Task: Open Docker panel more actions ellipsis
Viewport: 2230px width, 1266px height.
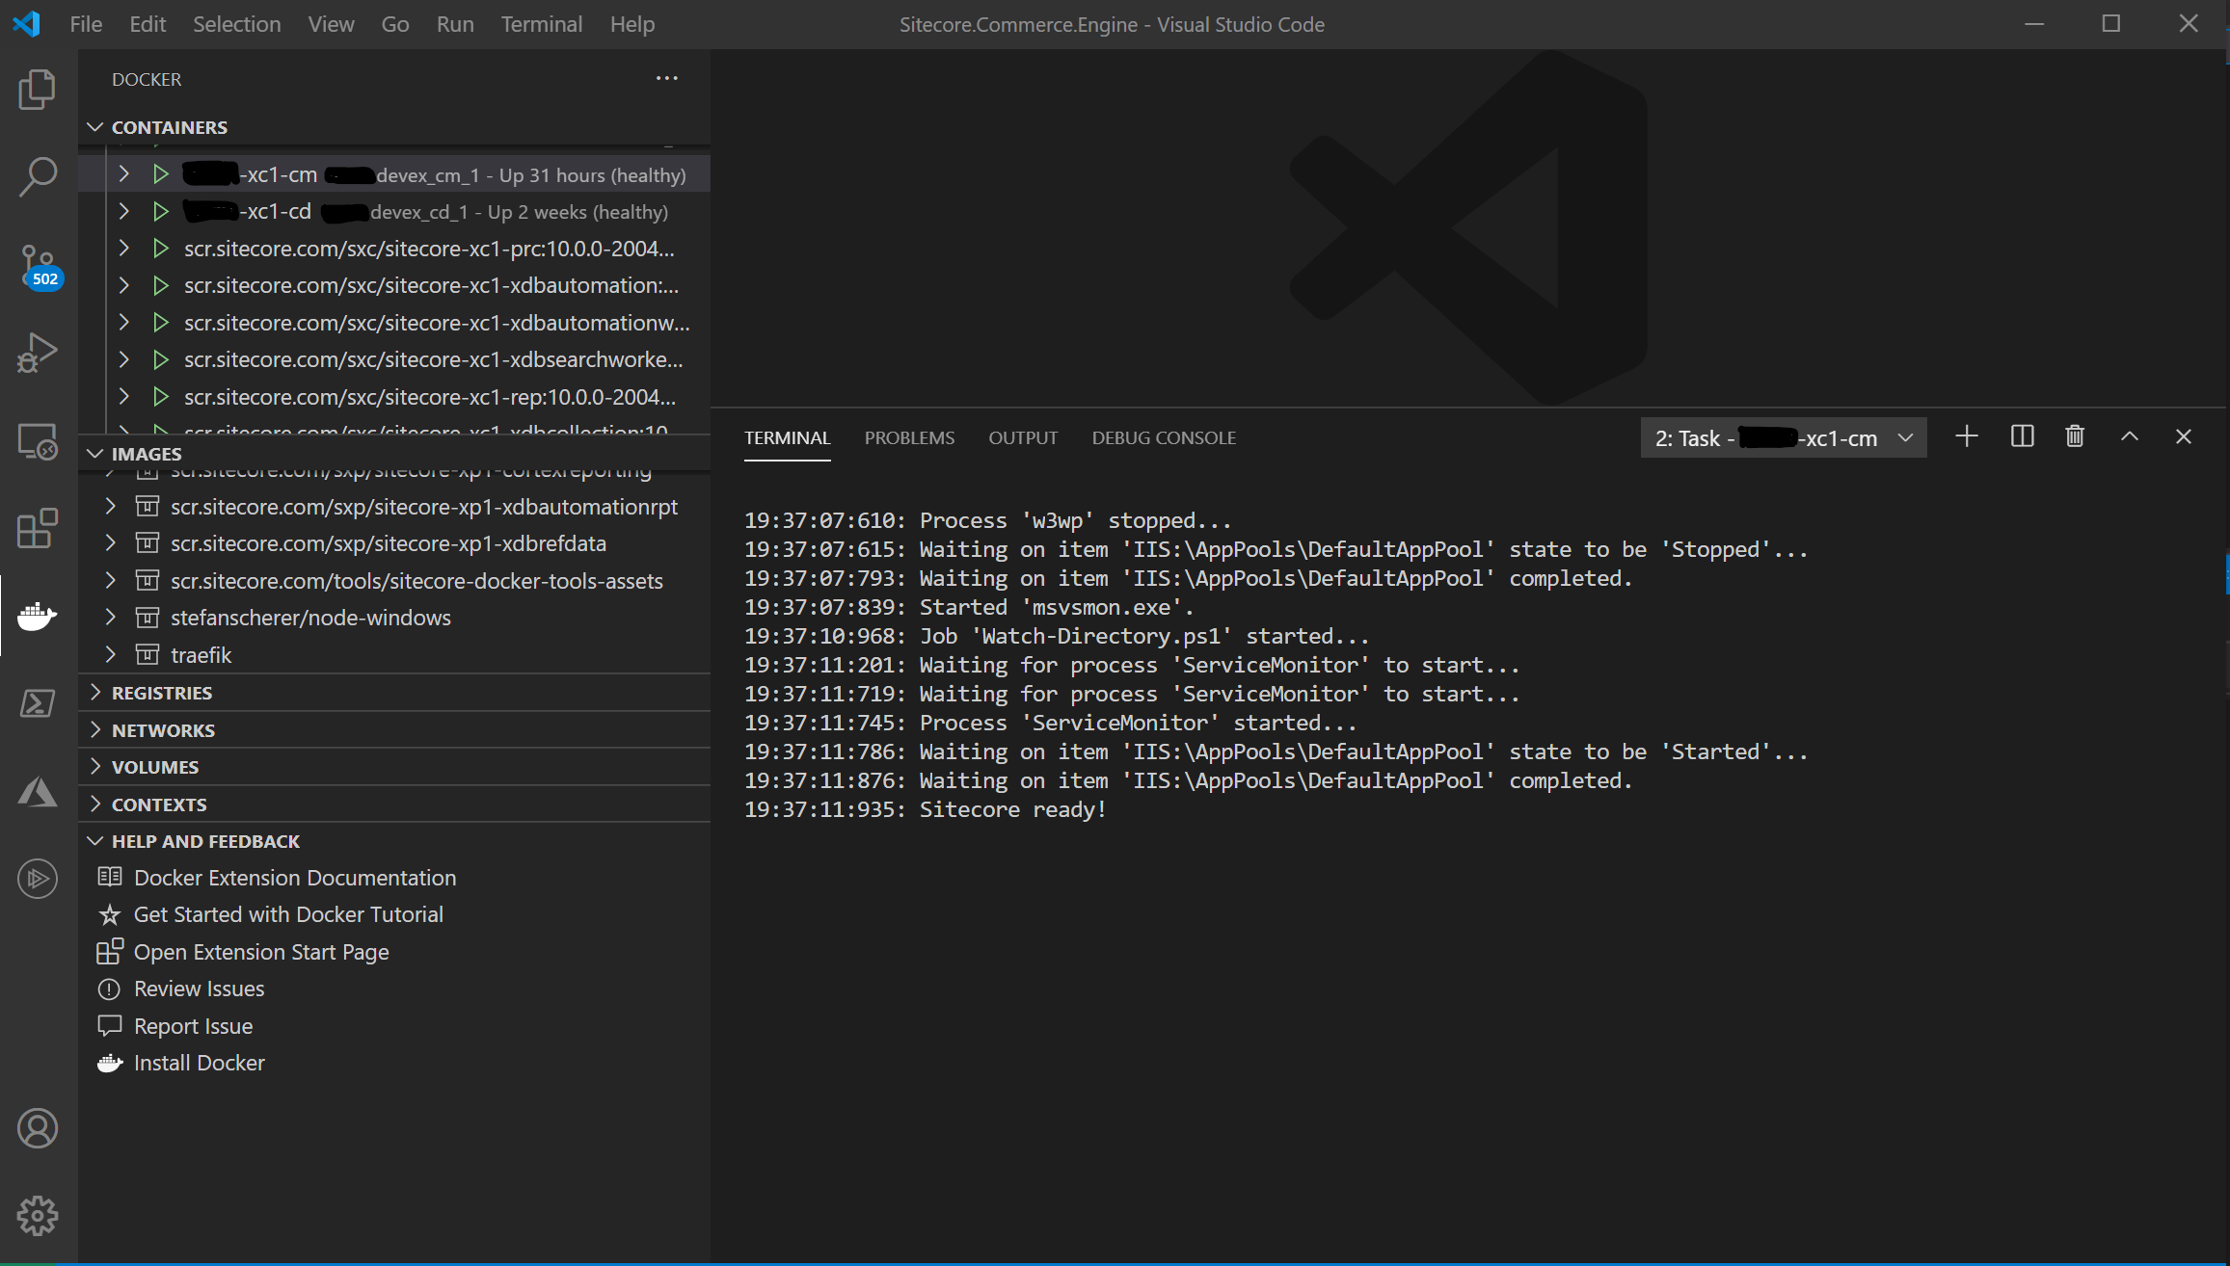Action: 667,79
